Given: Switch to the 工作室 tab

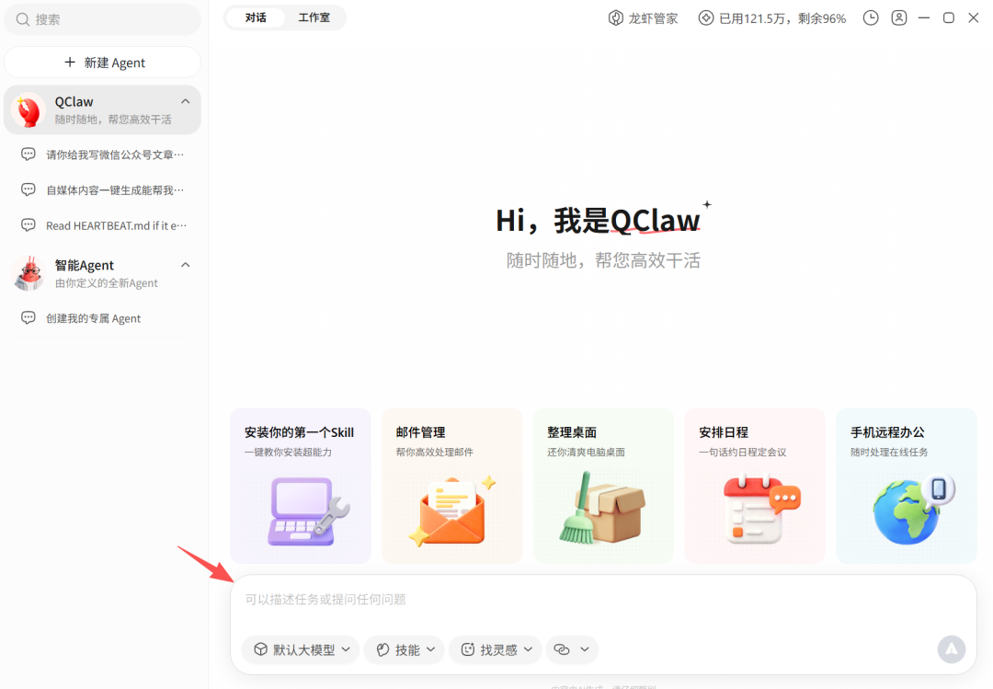Looking at the screenshot, I should [315, 17].
